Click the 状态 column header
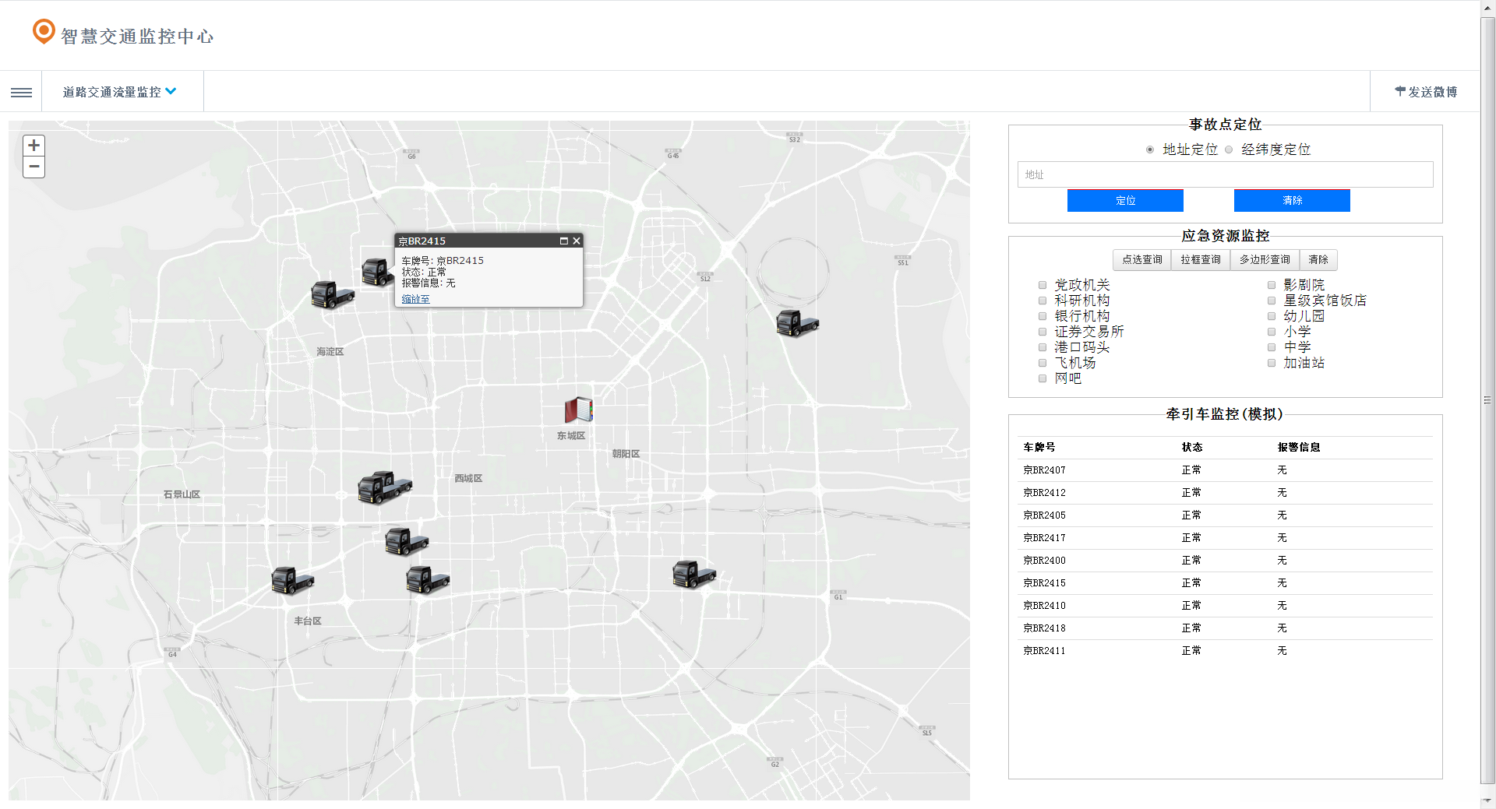 (x=1192, y=447)
